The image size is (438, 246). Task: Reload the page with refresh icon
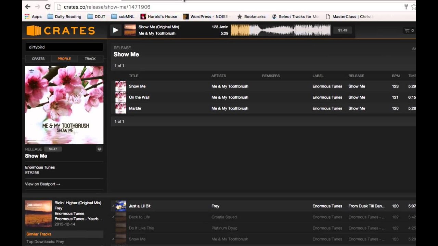[48, 7]
